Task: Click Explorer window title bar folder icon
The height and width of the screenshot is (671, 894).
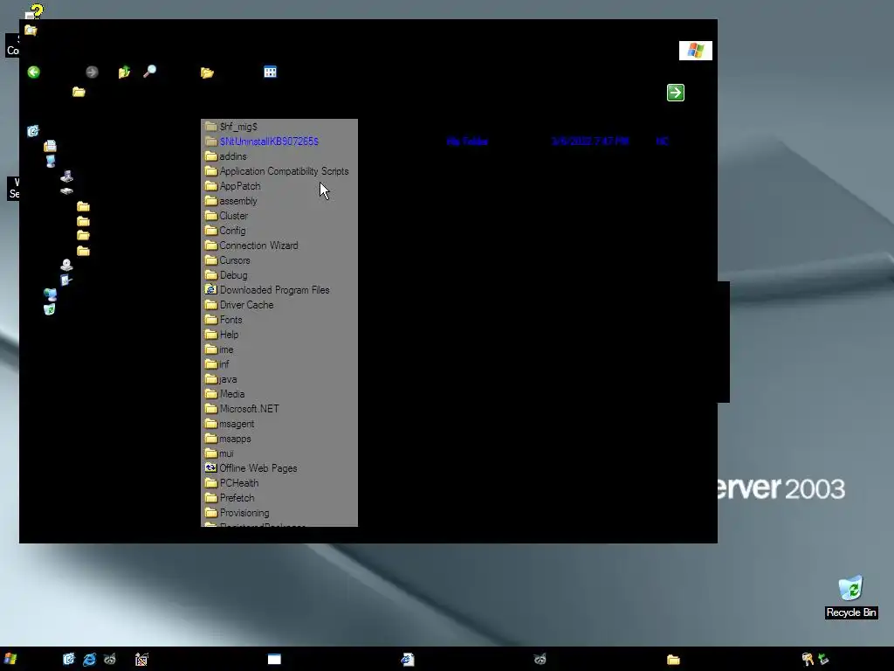Action: (x=31, y=30)
